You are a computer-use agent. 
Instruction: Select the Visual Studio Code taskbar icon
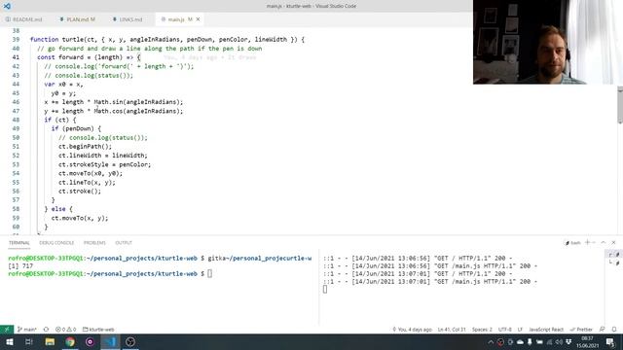[110, 341]
